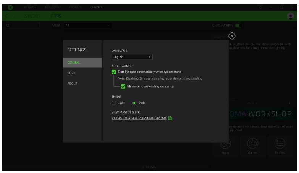Open master guide PDF icon
299x173 pixels.
pos(170,118)
